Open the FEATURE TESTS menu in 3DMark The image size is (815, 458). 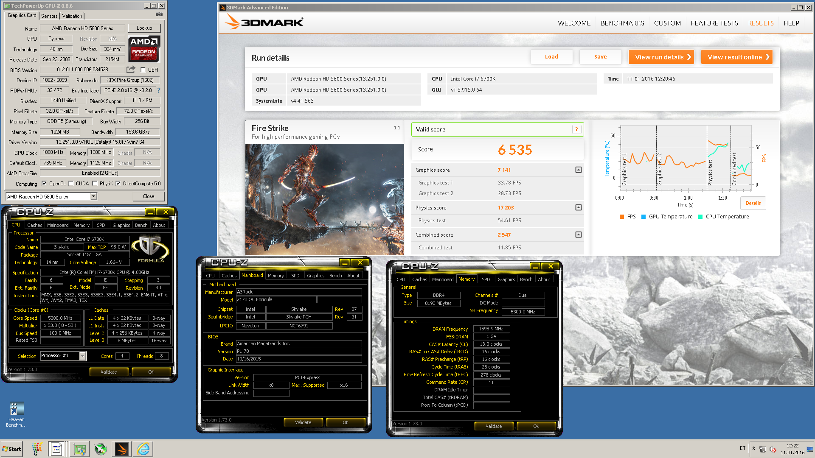(x=714, y=23)
